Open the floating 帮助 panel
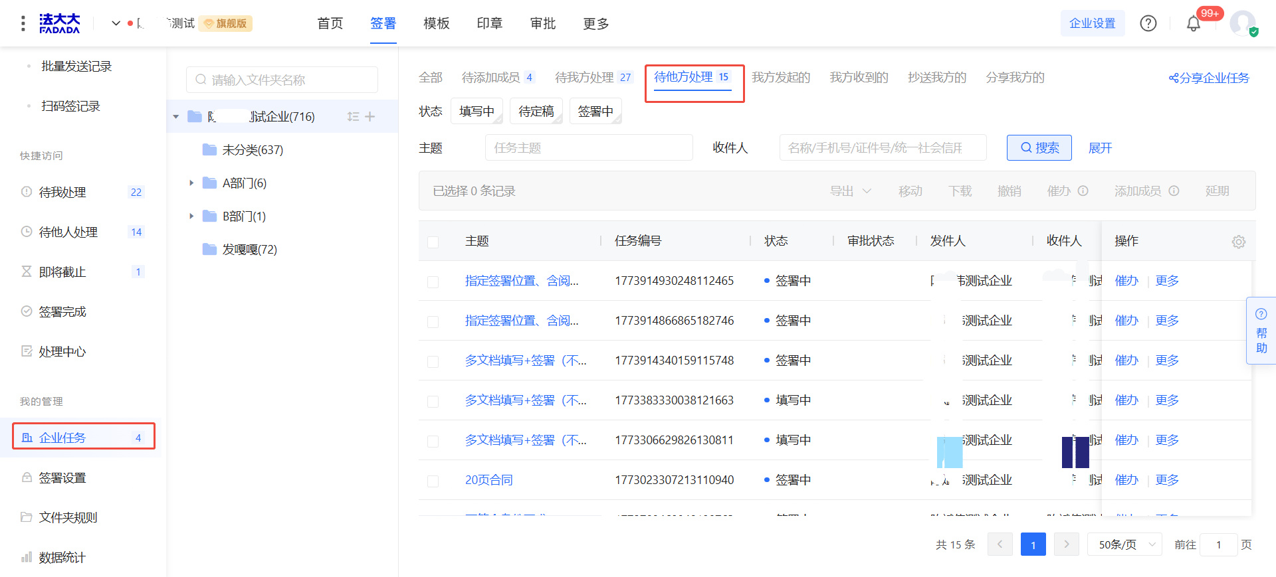1276x577 pixels. (x=1261, y=331)
